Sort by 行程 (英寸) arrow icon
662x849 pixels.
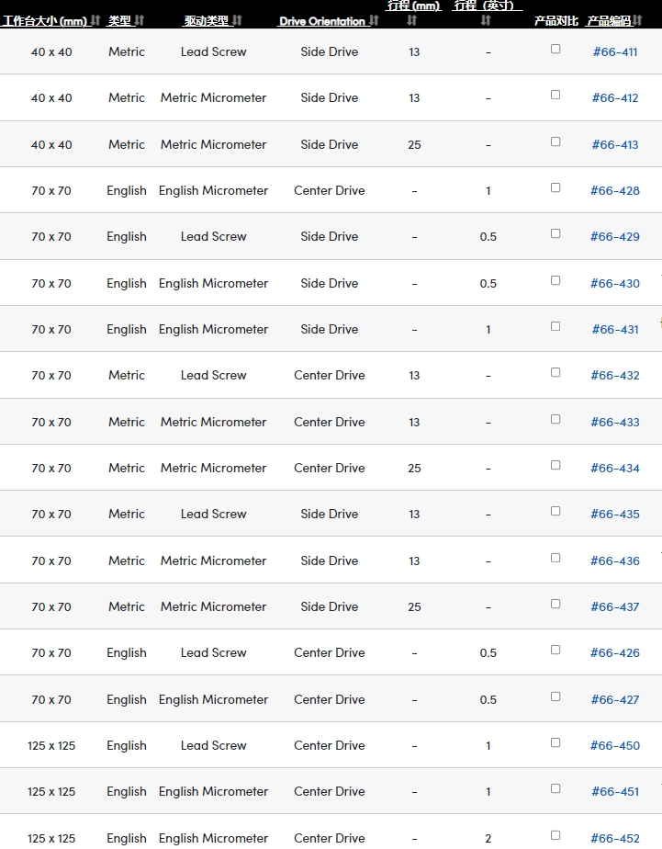[x=486, y=20]
